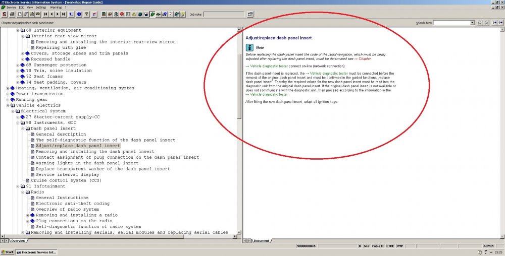Collapse the '68 Interior equipment' node

(18, 30)
